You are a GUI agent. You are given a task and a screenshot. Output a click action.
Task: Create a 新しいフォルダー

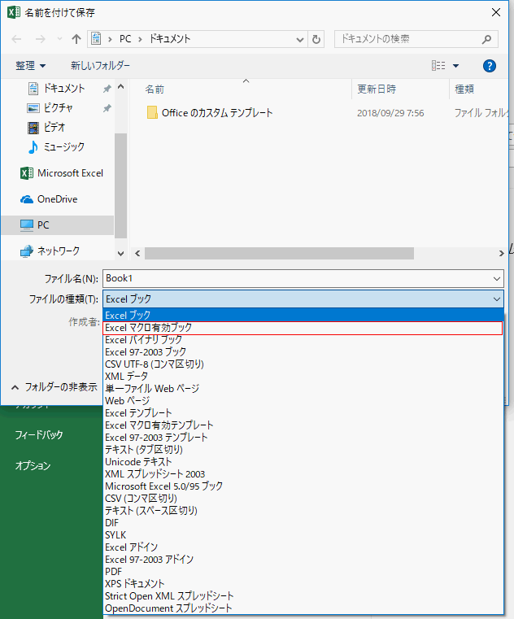coord(100,66)
